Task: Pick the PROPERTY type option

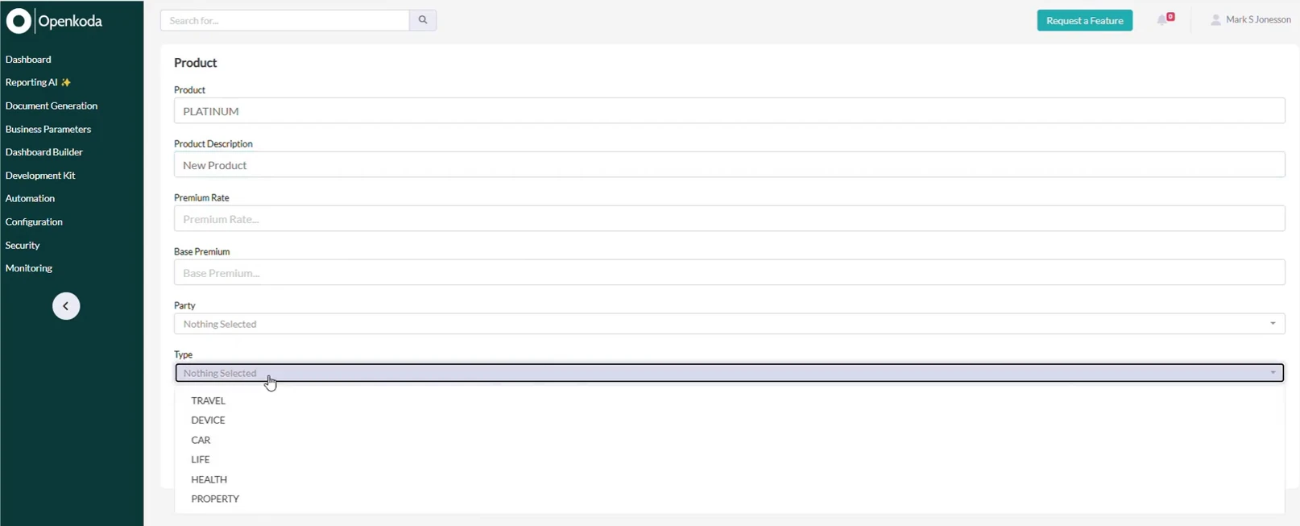Action: [x=215, y=499]
